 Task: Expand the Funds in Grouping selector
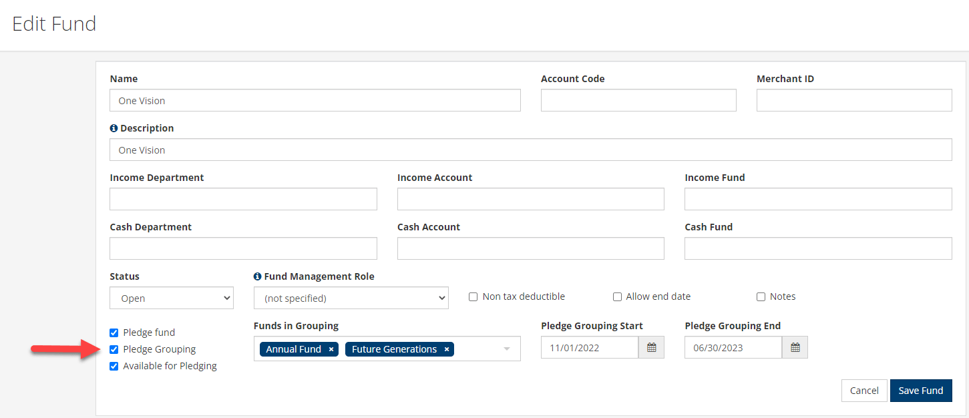coord(506,349)
